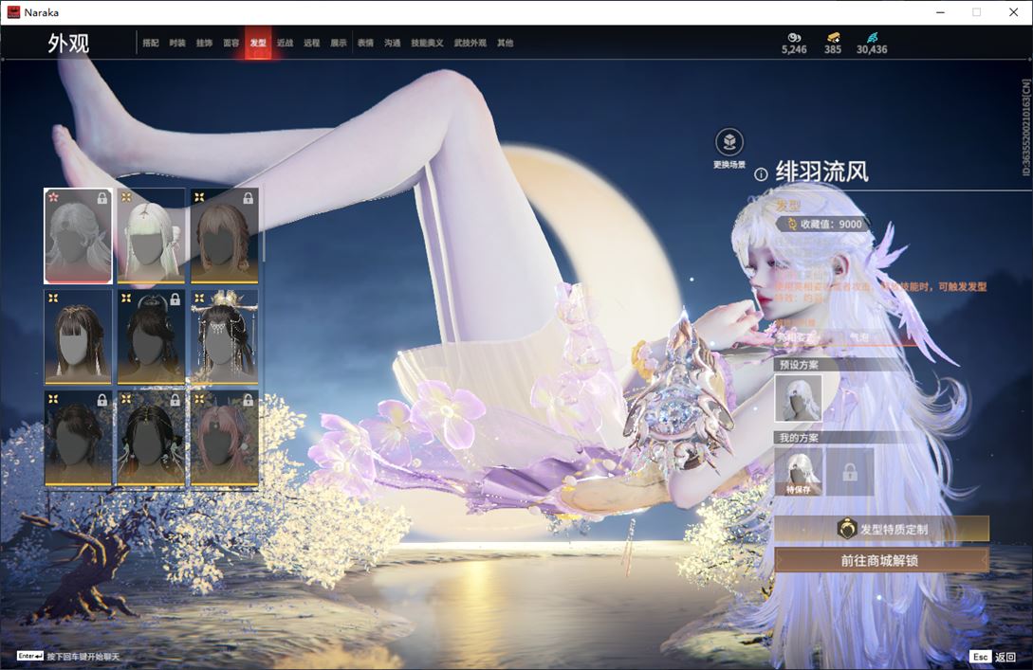Click the locked scheme slot under 我的方案
The image size is (1033, 670).
[850, 471]
